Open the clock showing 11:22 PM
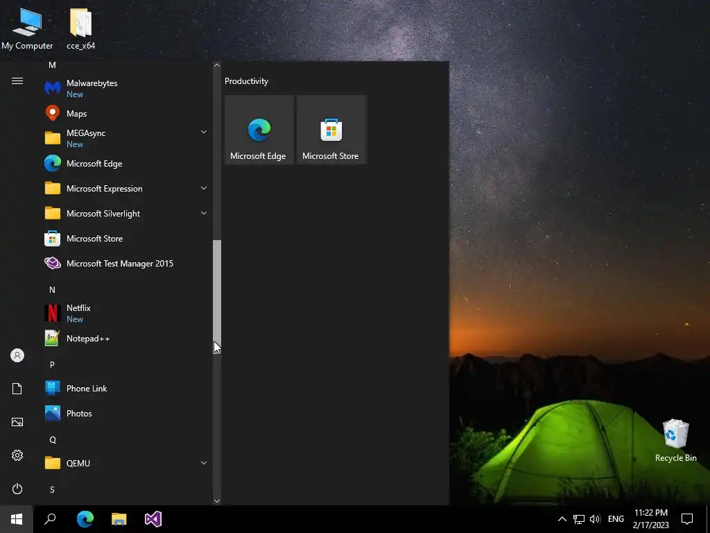Image resolution: width=710 pixels, height=533 pixels. [650, 519]
